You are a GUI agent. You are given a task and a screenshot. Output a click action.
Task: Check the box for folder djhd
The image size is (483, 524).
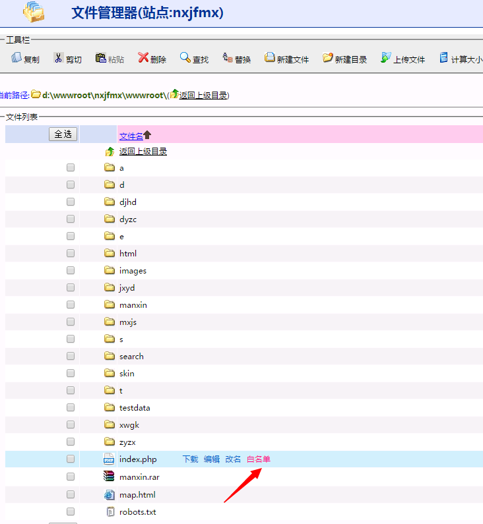click(x=71, y=202)
